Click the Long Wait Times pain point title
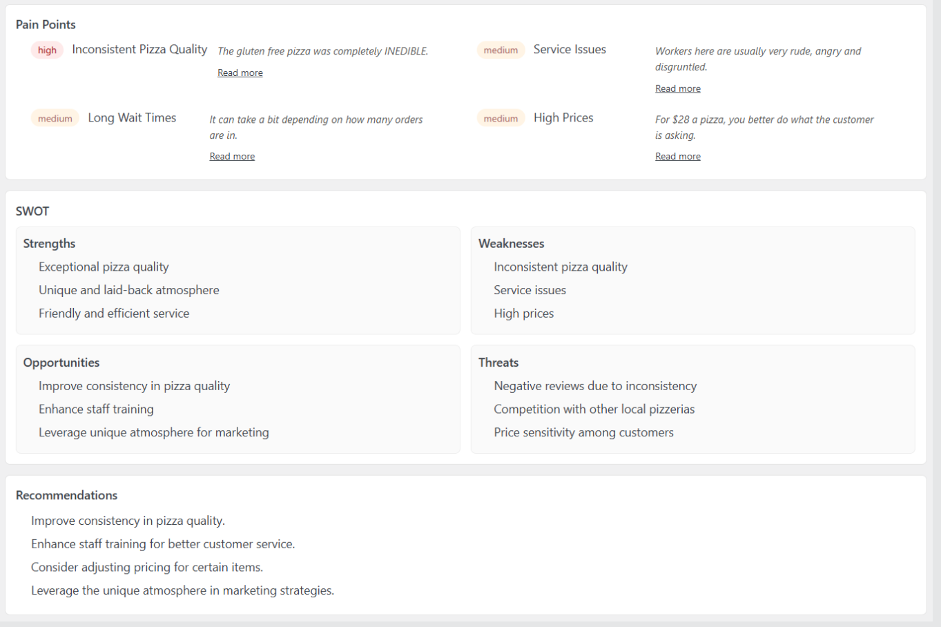The image size is (941, 627). click(x=132, y=117)
